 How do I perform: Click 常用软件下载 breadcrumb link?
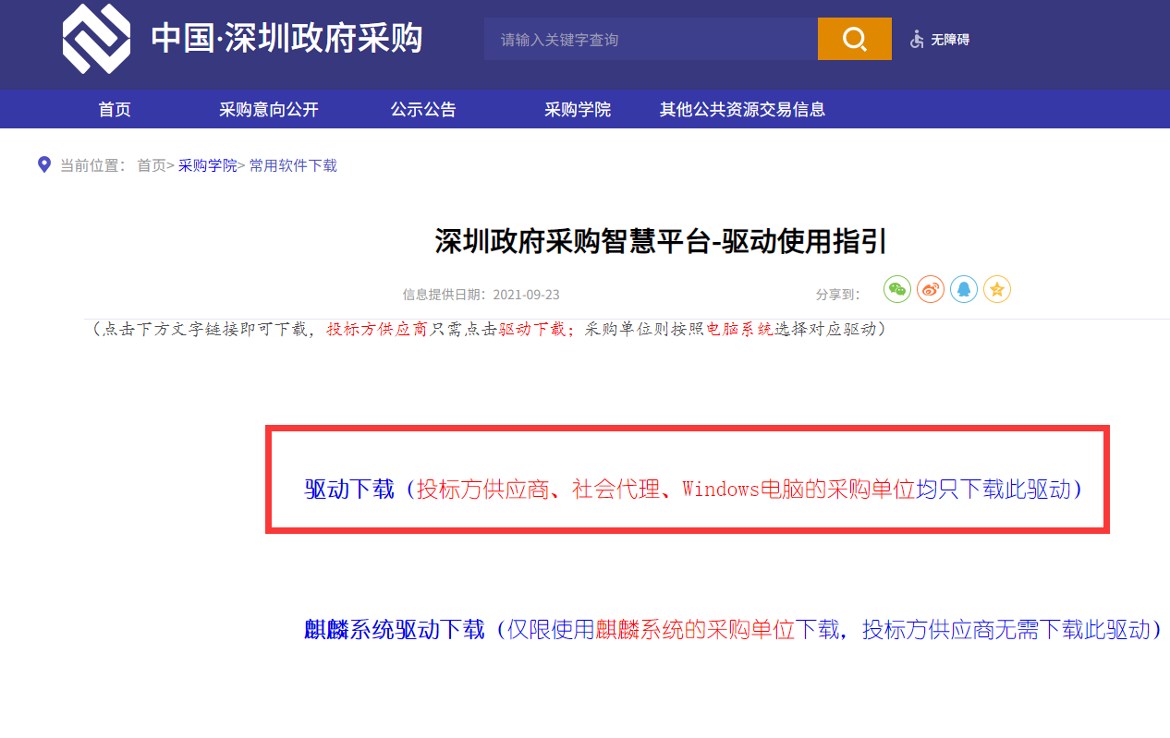tap(293, 165)
